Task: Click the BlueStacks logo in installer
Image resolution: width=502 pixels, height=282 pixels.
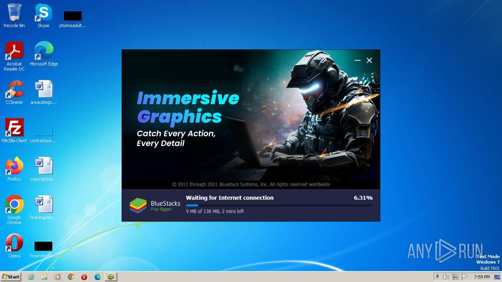Action: [155, 206]
